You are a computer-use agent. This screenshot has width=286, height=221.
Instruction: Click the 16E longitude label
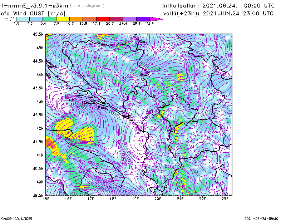point(68,199)
